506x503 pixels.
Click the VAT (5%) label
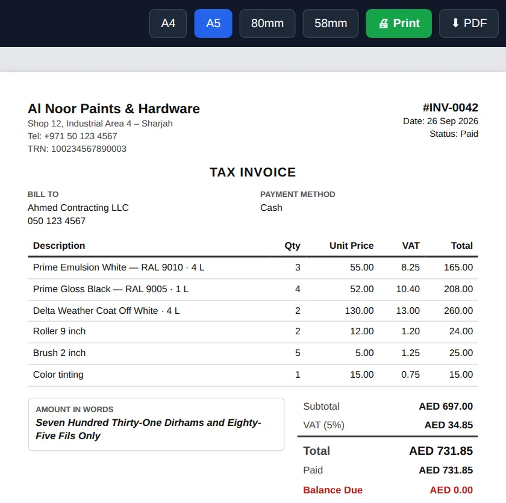tap(323, 425)
